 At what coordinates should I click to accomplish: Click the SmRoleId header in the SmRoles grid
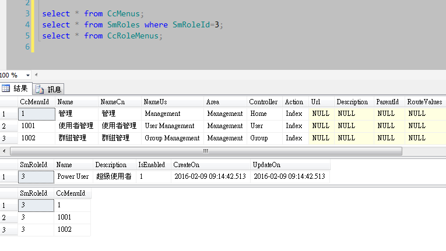36,165
